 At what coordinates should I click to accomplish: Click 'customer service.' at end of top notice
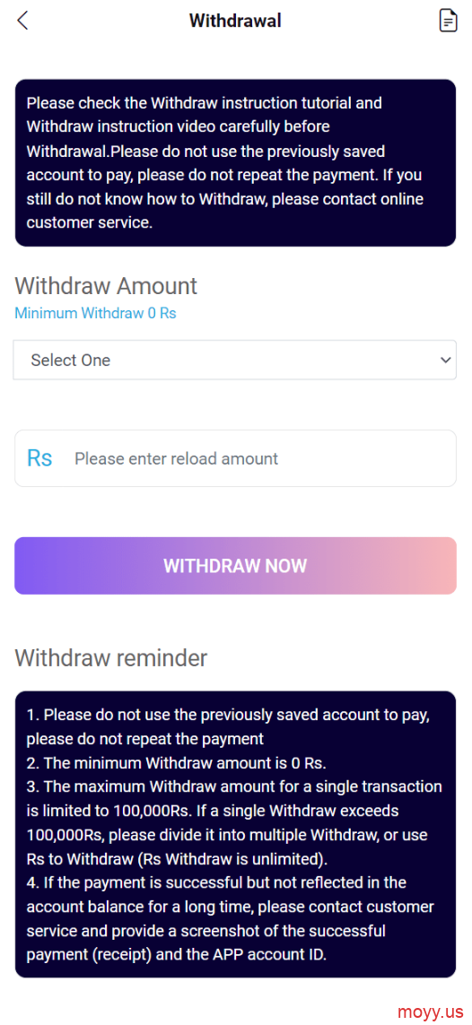coord(90,222)
